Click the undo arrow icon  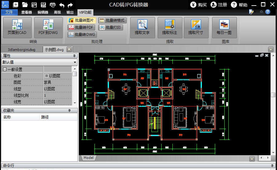click(x=62, y=5)
